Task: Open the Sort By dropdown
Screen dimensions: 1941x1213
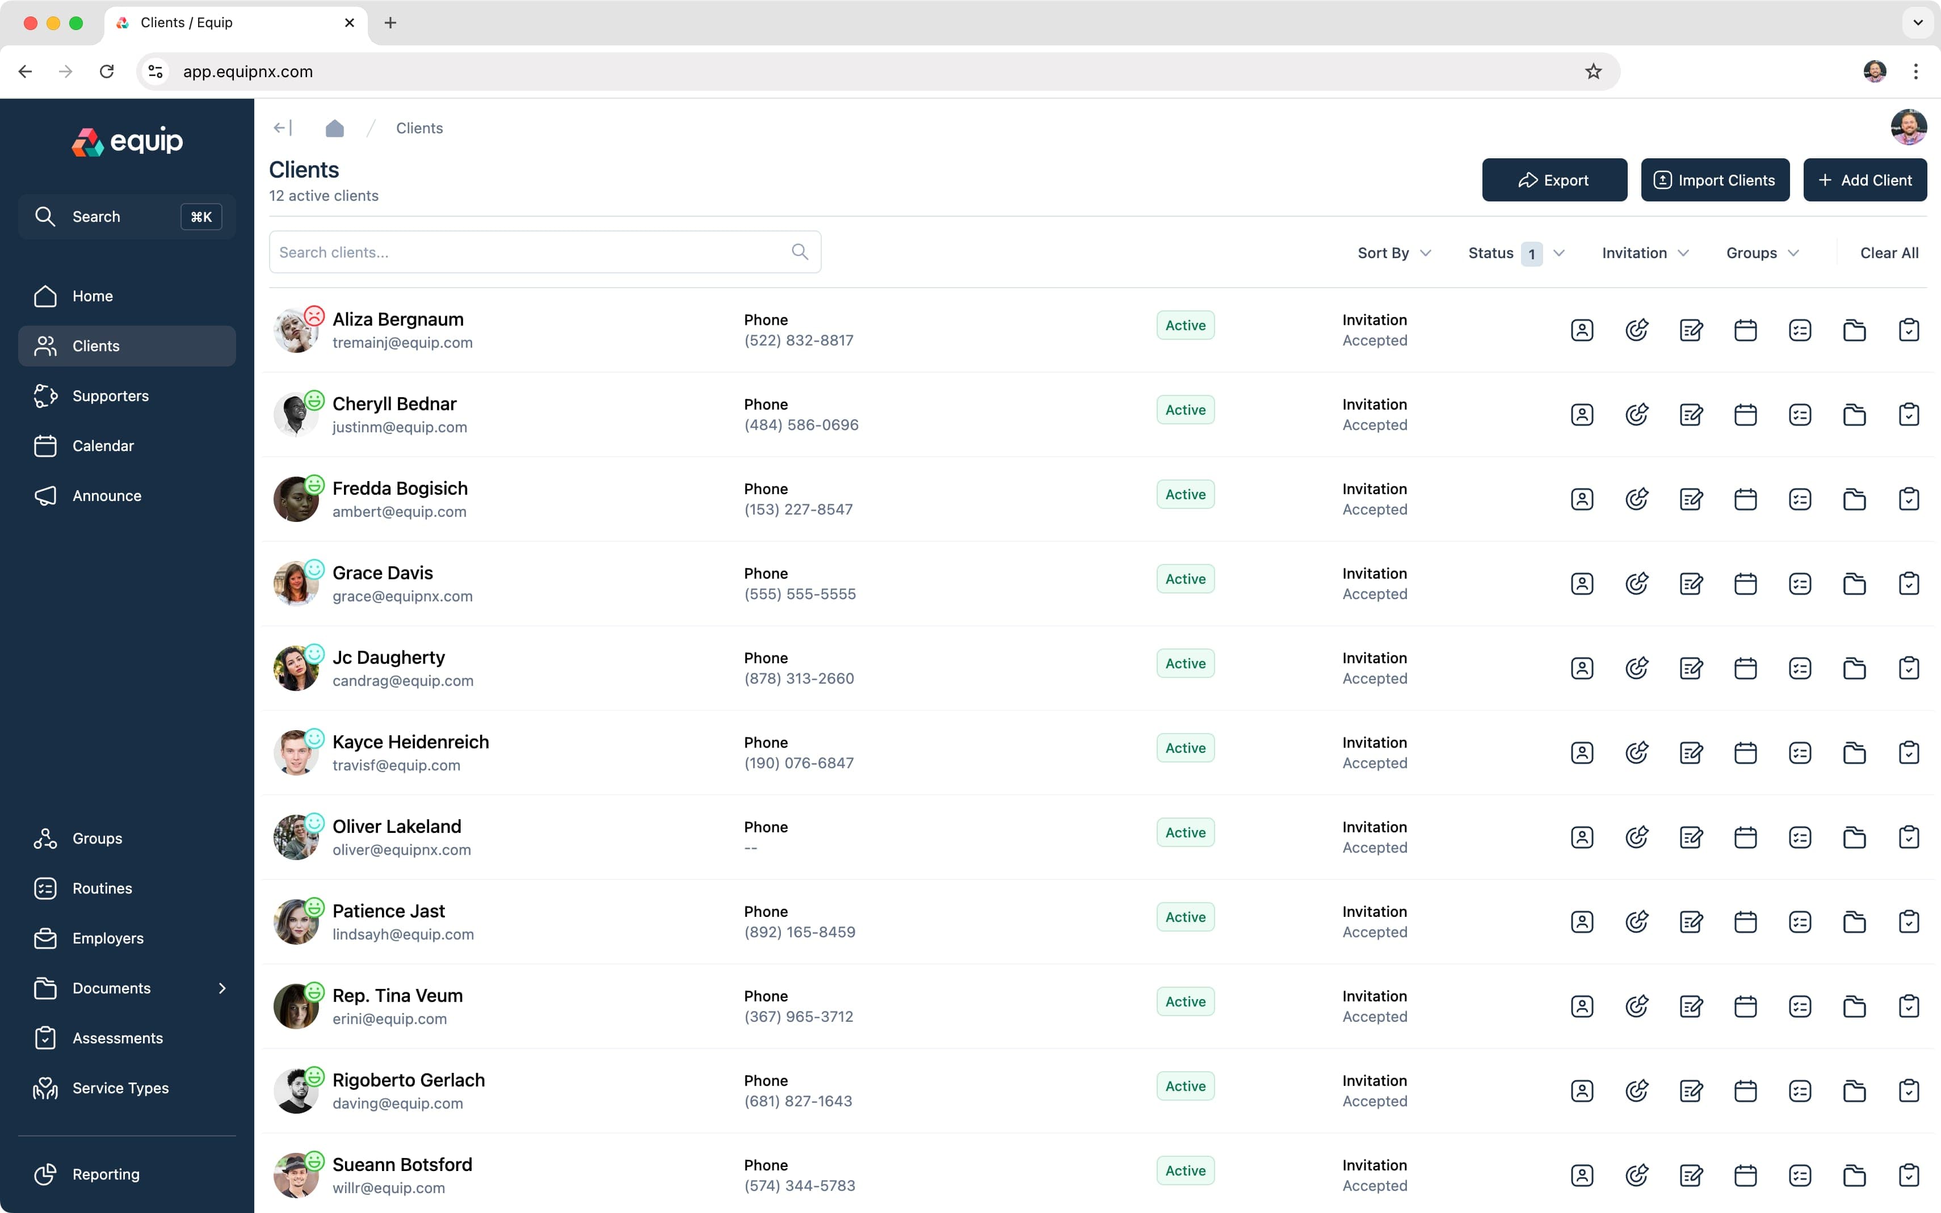Action: click(1394, 252)
